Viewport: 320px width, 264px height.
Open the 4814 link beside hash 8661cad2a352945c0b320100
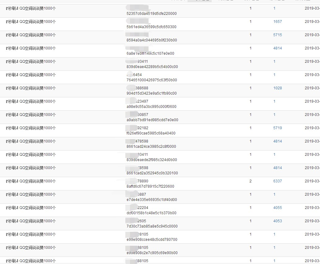(277, 168)
